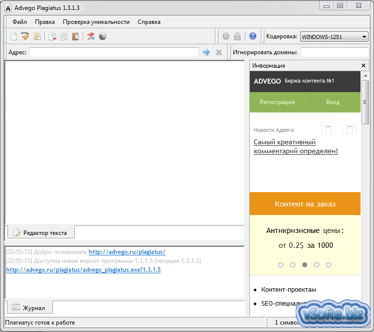Select the third filled carousel dot
Image resolution: width=374 pixels, height=332 pixels.
click(x=305, y=265)
